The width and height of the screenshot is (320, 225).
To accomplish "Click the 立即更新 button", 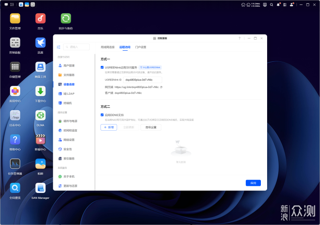I will [x=129, y=128].
